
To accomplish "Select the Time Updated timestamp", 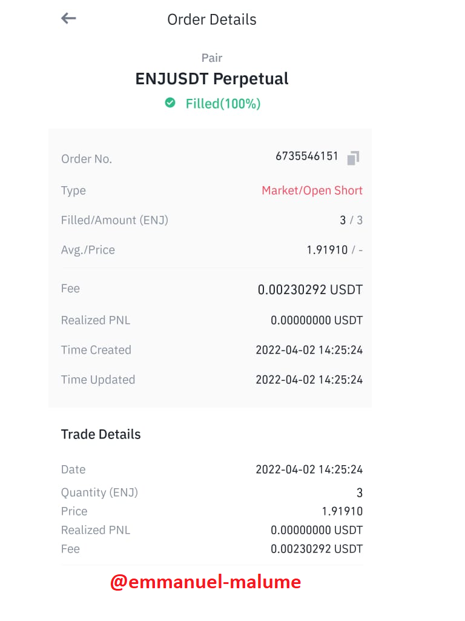I will 309,380.
